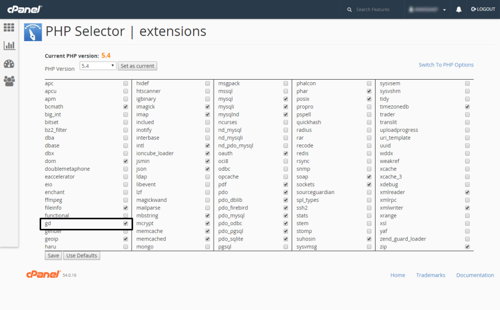Screen dimensions: 500x310
Task: Click the search magnifier icon
Action: (350, 9)
